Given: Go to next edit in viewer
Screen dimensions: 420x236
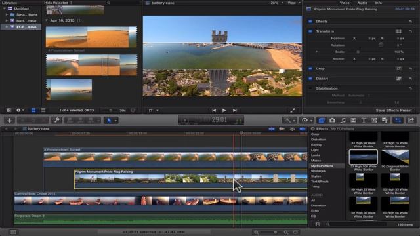Looking at the screenshot, I should [x=235, y=111].
